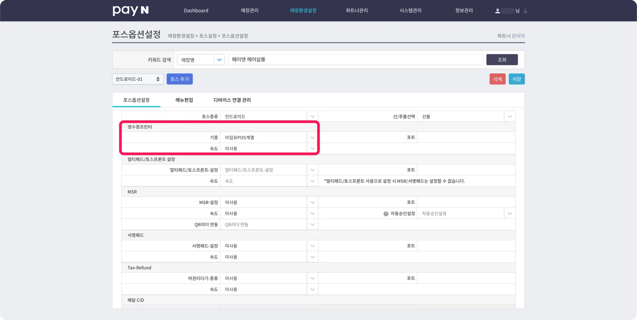Expand the 자동승인설정 dropdown
The height and width of the screenshot is (320, 637).
point(510,214)
